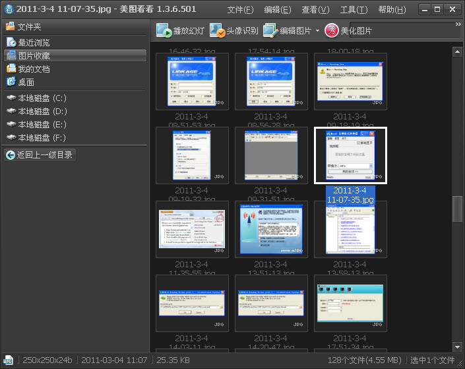Open 本地磁盘 (C:) drive
Screen dimensions: 465x369
tap(42, 98)
